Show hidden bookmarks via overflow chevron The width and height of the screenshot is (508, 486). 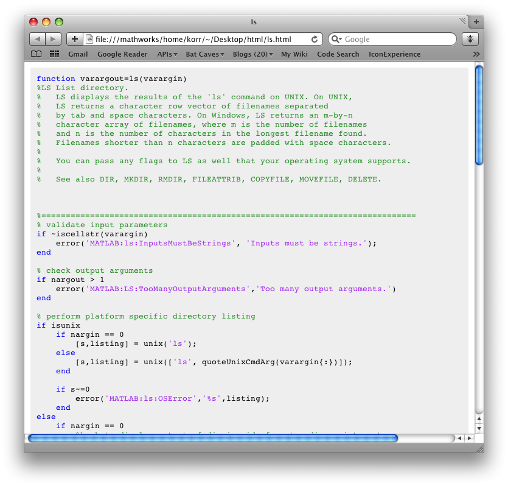tap(476, 54)
